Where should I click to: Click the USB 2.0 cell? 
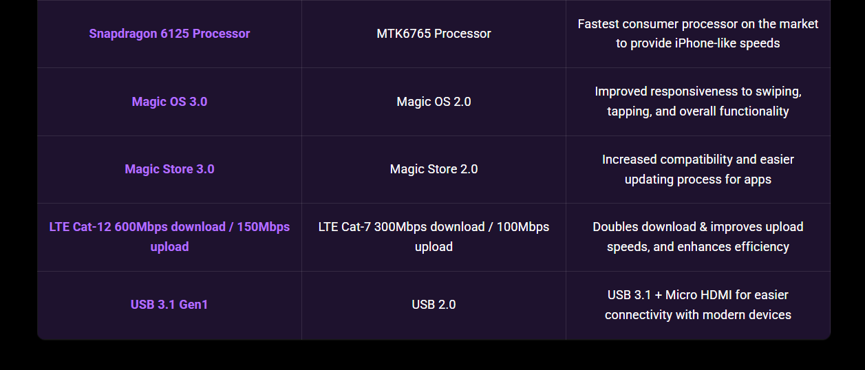[x=434, y=305]
